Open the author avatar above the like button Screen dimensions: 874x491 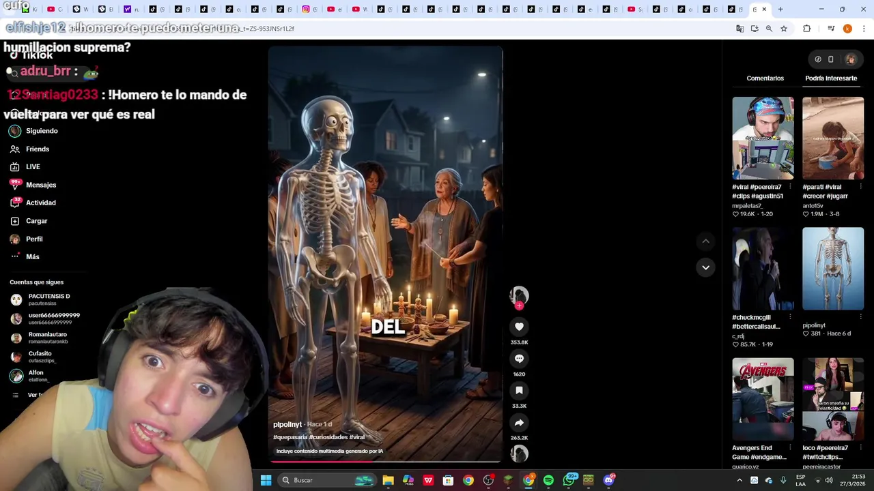519,295
